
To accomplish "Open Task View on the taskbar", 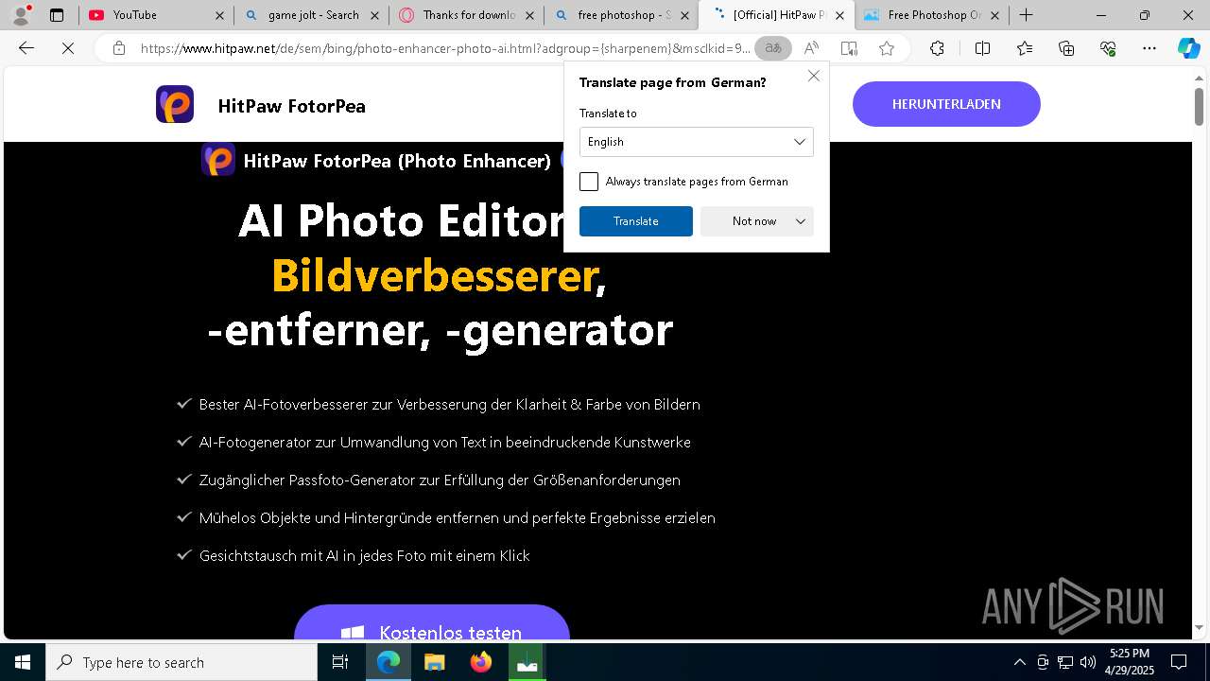I will tap(340, 662).
